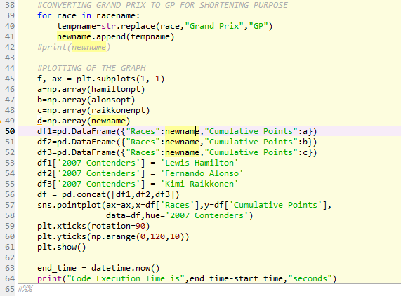Click line number 57 in the gutter

(x=10, y=205)
